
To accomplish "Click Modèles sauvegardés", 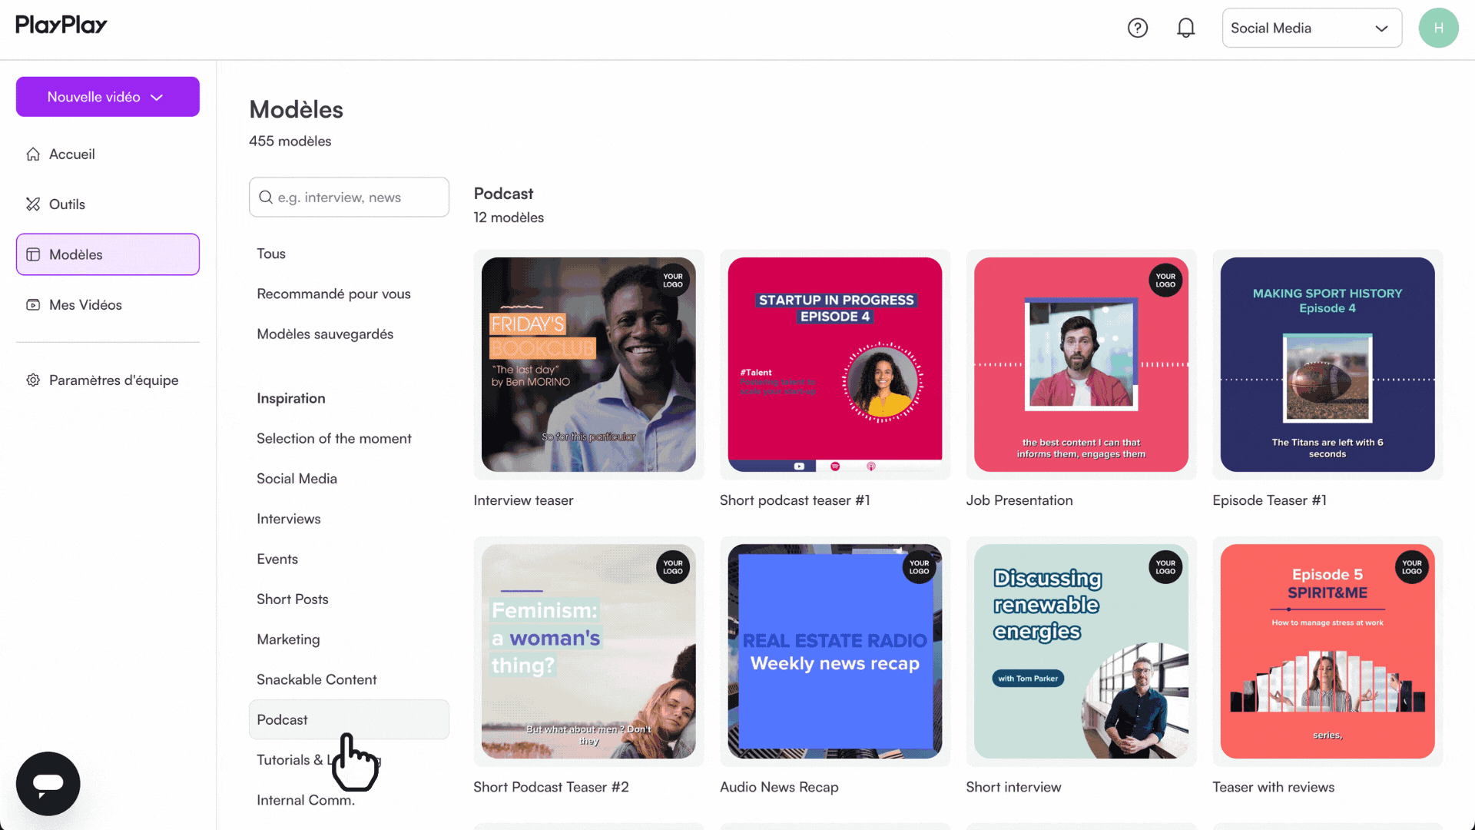I will (325, 334).
